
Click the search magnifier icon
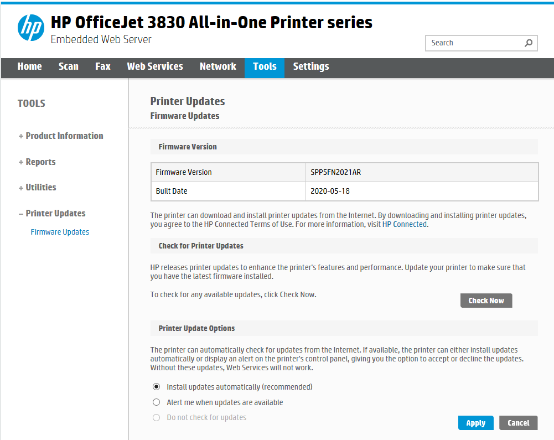point(529,43)
